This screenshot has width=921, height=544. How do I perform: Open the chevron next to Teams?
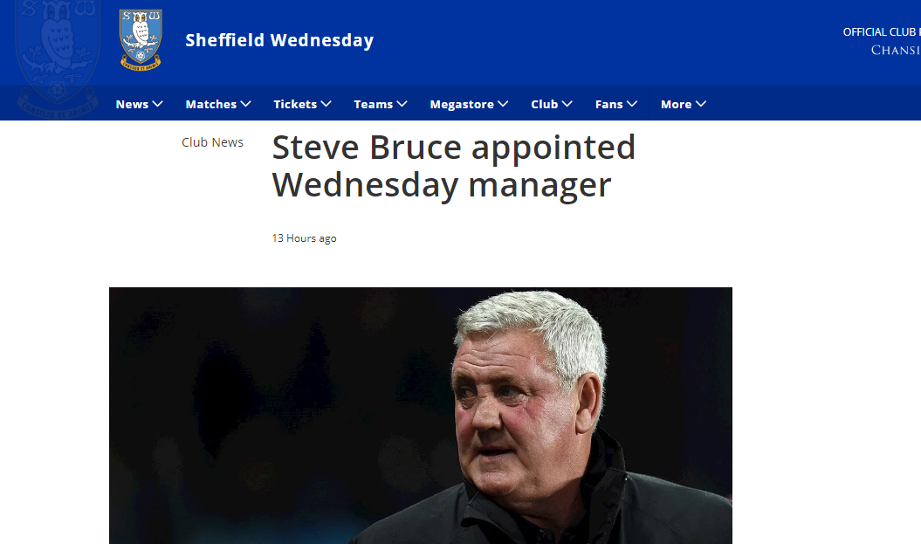[402, 104]
